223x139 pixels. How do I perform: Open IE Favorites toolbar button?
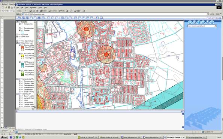(x=53, y=11)
